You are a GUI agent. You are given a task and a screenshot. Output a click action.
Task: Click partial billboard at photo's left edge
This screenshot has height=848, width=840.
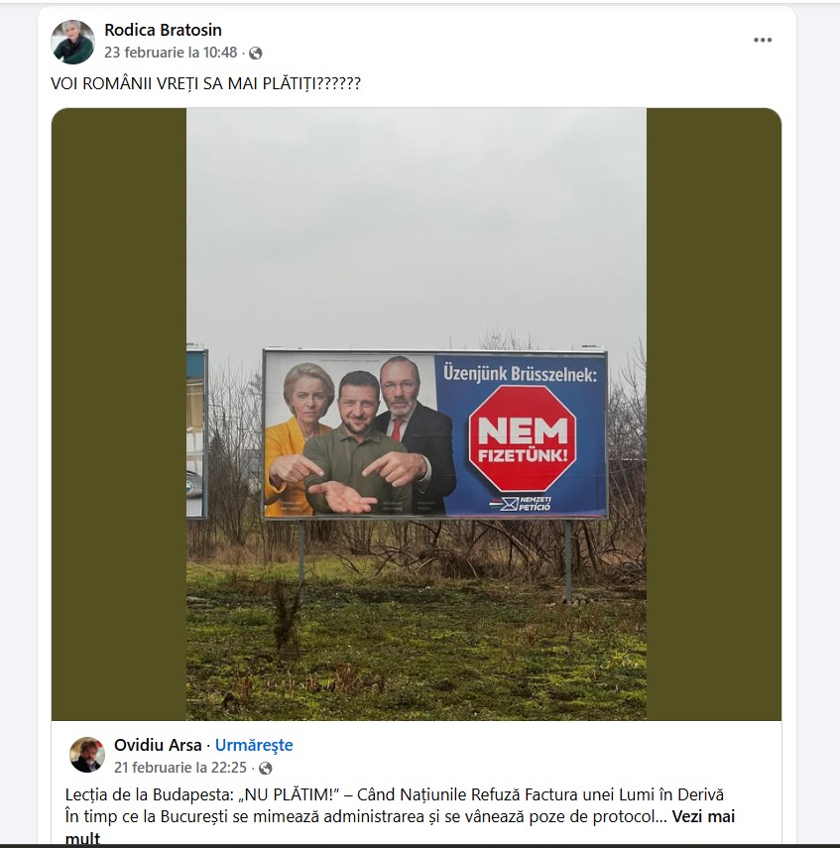[x=196, y=430]
